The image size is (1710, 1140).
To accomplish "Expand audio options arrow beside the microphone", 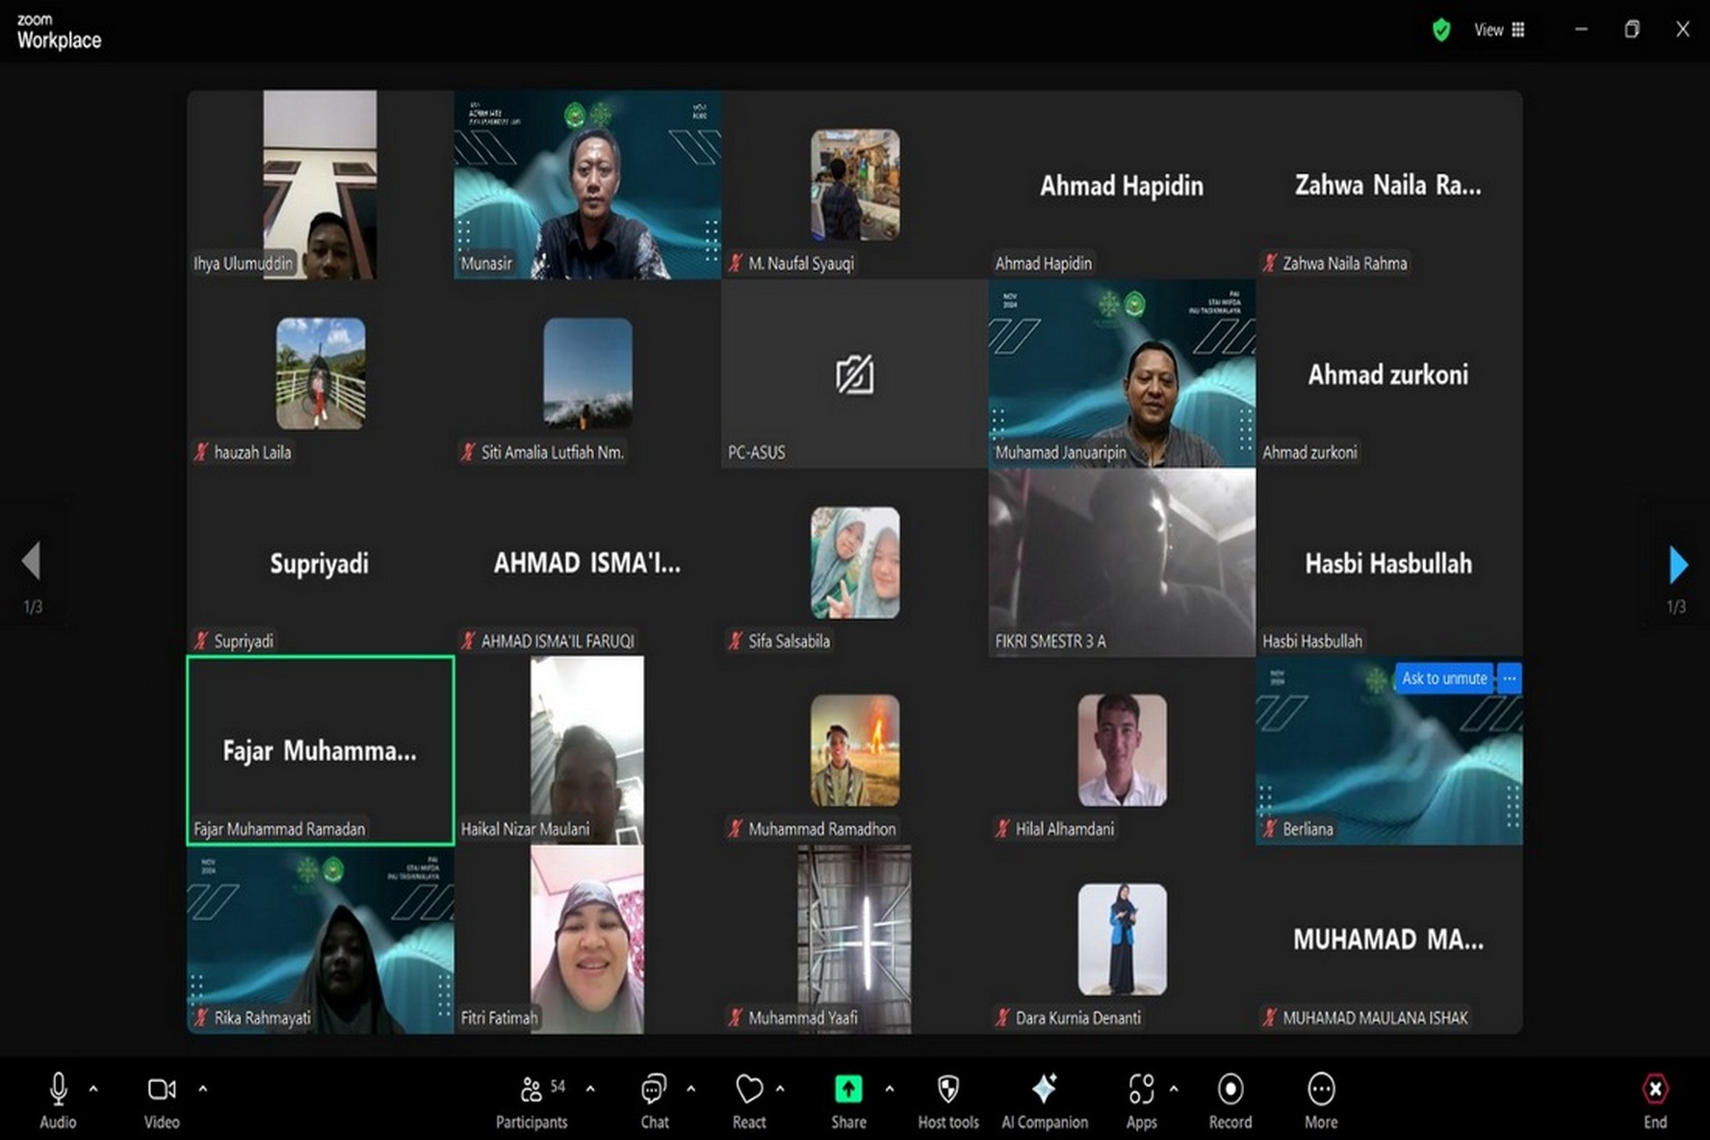I will coord(93,1089).
